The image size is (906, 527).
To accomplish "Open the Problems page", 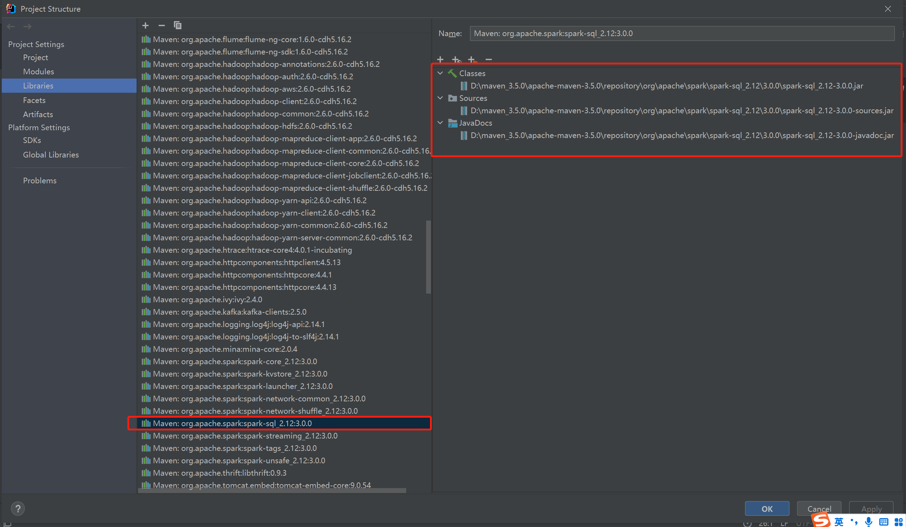I will 40,181.
